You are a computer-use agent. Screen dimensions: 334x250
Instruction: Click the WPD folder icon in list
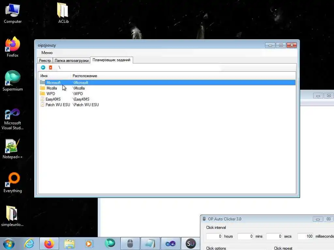42,93
